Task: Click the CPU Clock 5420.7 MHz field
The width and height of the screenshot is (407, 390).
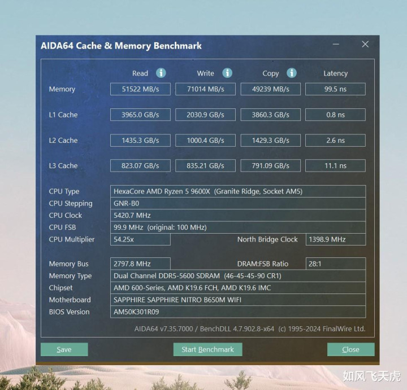Action: [x=238, y=216]
